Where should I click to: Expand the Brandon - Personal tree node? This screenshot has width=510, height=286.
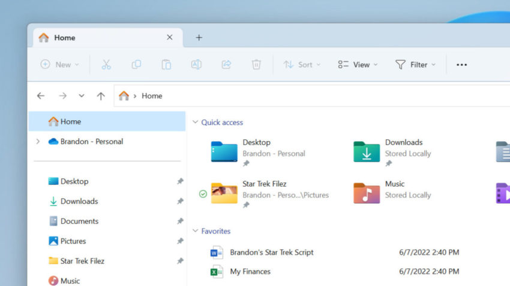tap(38, 142)
